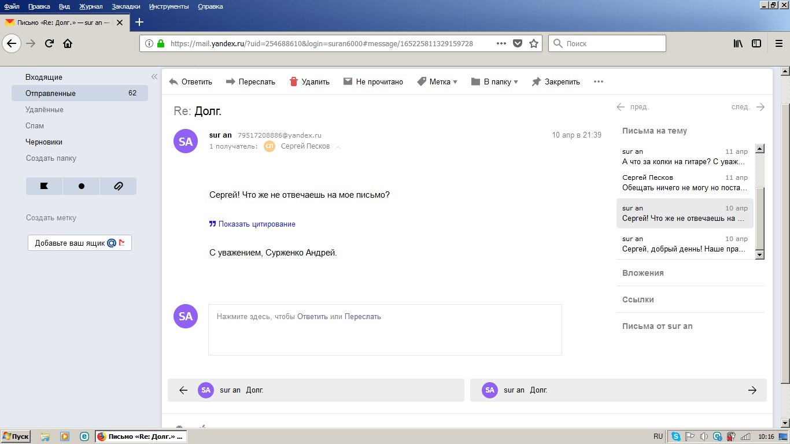Click the Delete trash icon

[x=294, y=82]
